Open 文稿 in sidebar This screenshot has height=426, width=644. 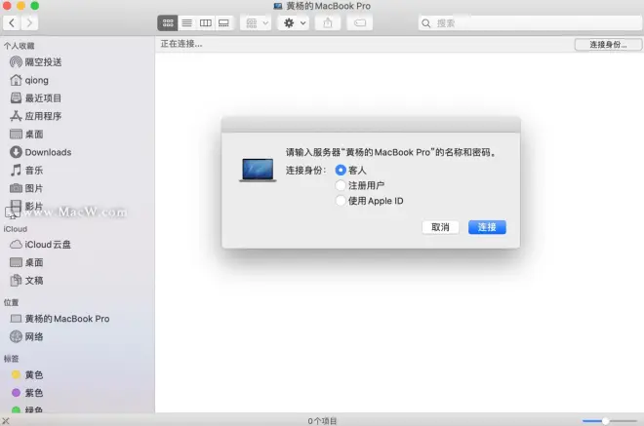[x=26, y=281]
